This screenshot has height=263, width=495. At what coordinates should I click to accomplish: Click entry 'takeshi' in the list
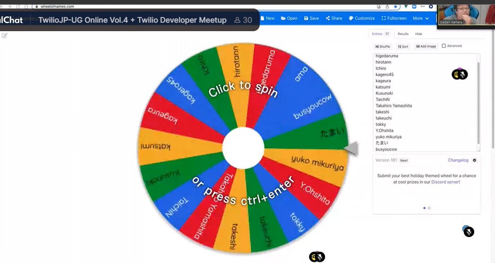click(x=382, y=112)
